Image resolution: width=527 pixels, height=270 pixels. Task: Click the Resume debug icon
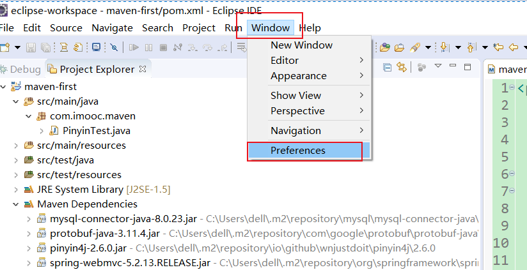click(134, 47)
